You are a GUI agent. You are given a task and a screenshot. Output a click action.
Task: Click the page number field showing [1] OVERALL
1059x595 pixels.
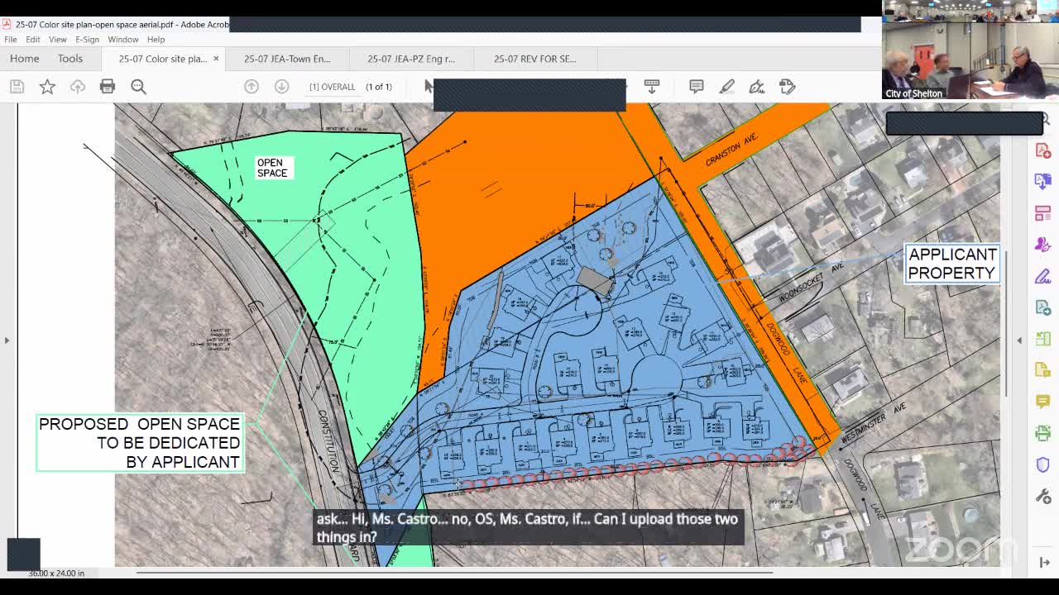coord(332,87)
